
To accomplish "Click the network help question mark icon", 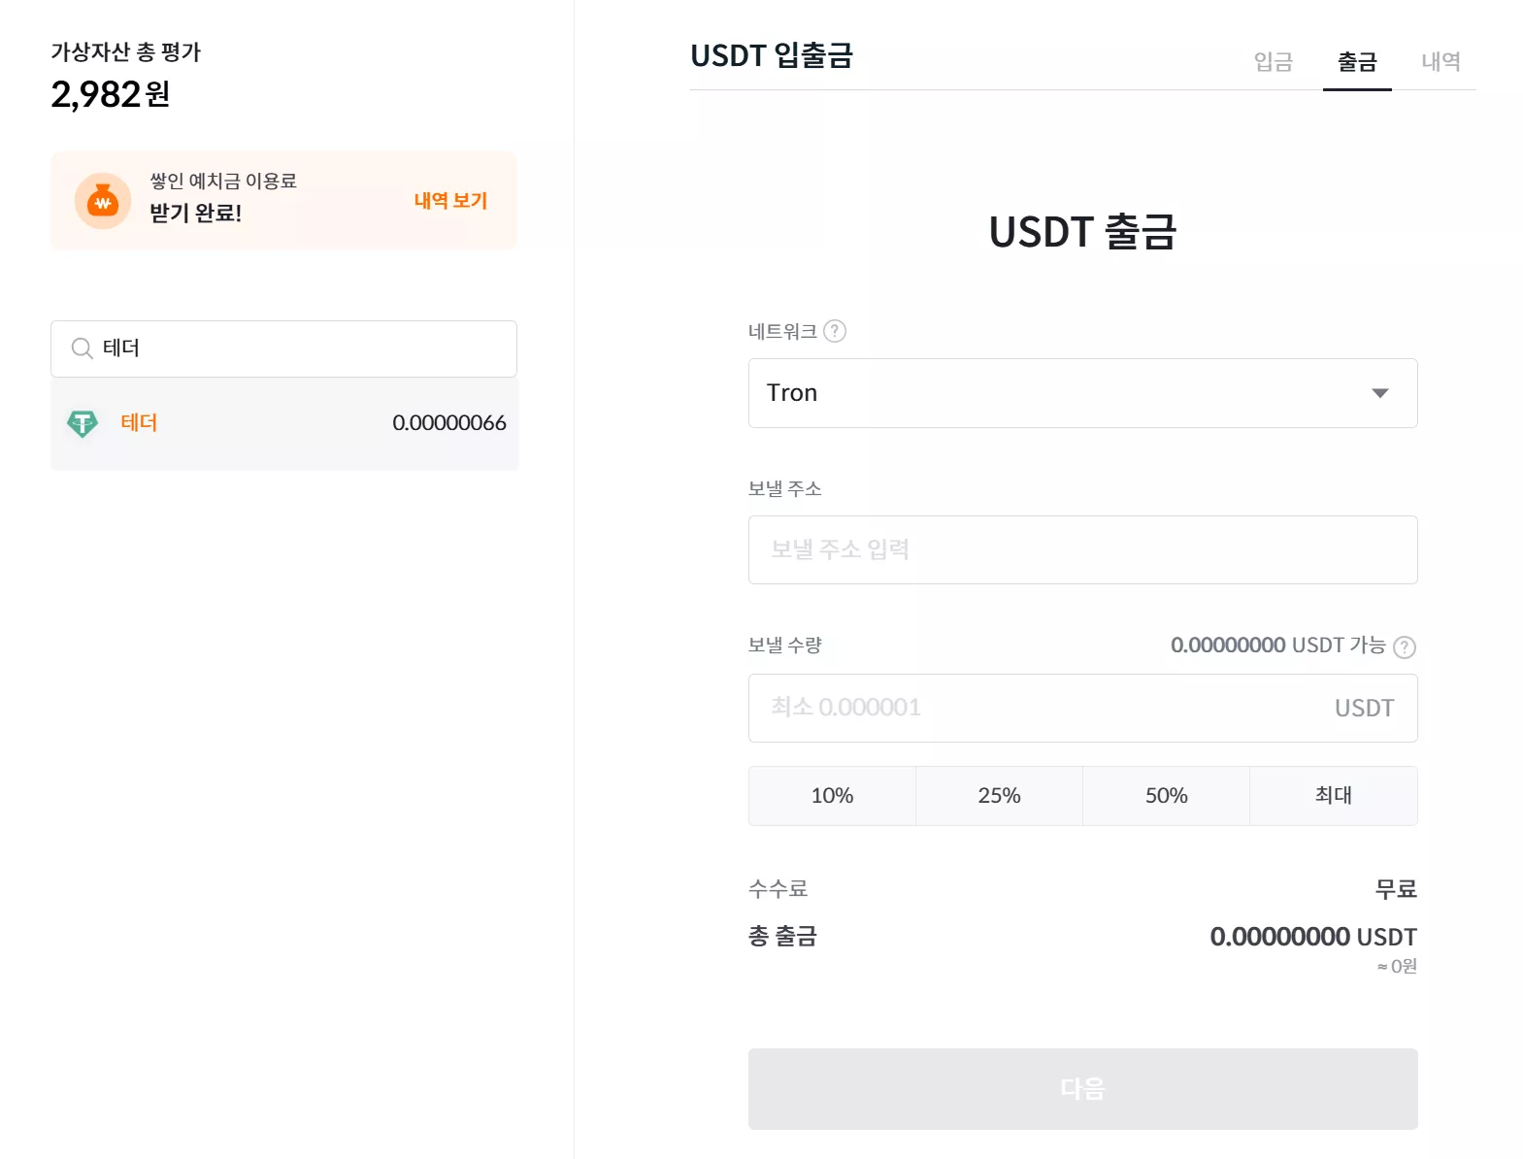I will click(835, 331).
